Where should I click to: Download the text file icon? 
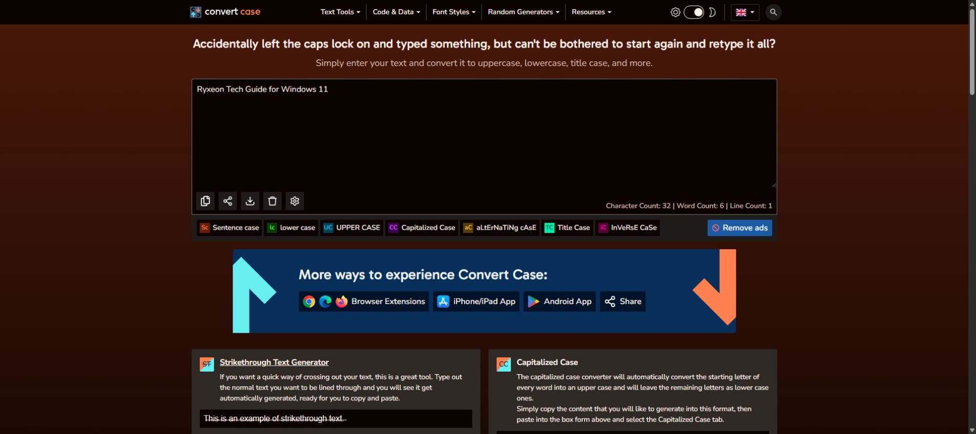click(250, 201)
